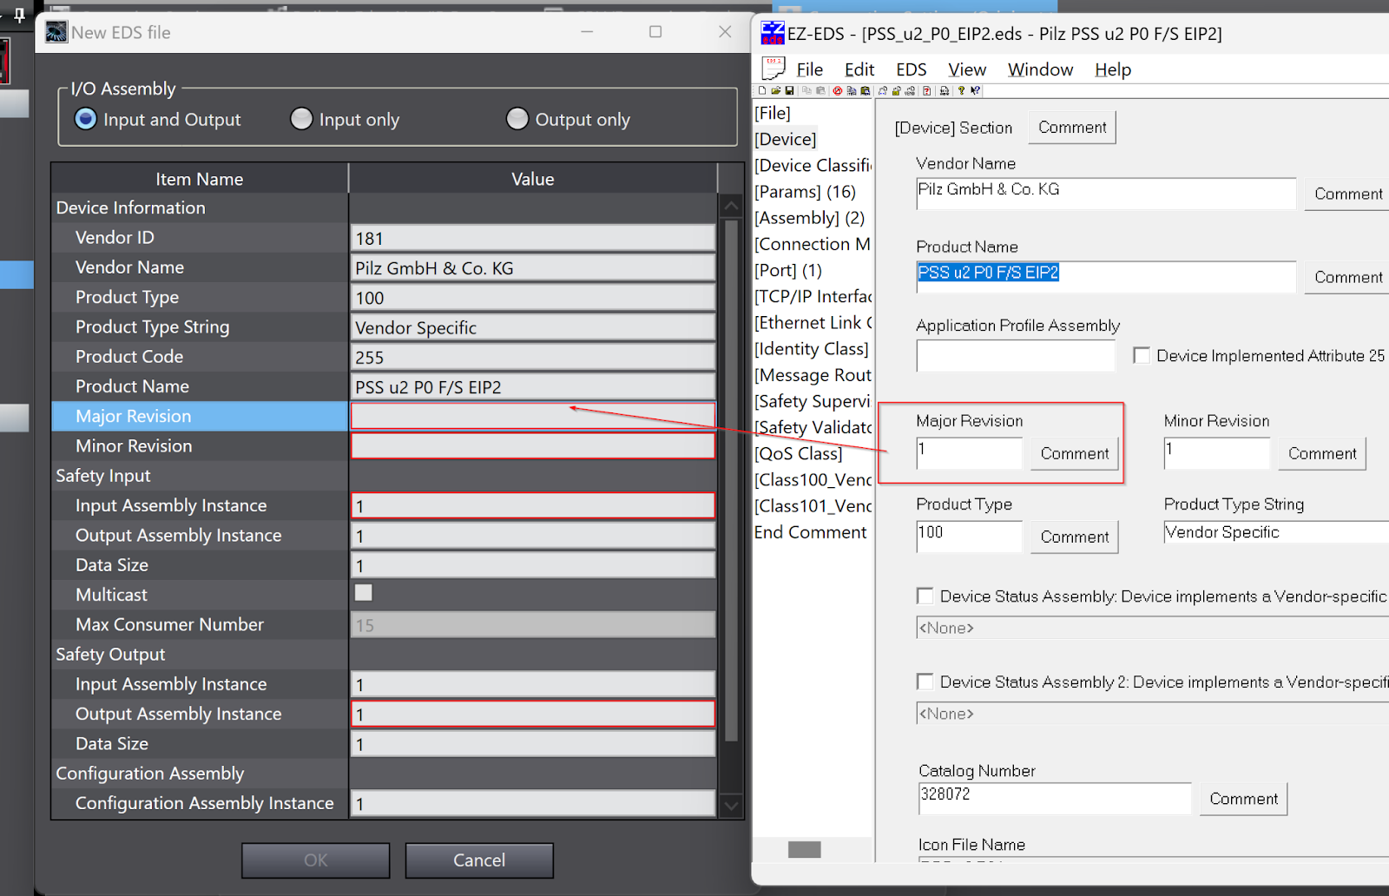Click Comment button beside Vendor Name
The width and height of the screenshot is (1389, 896).
click(1348, 194)
